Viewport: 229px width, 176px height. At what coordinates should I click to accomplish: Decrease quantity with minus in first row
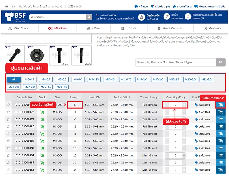click(x=167, y=105)
